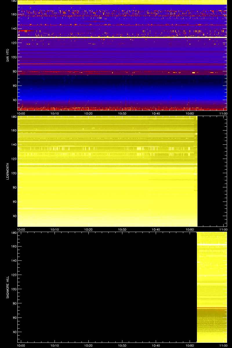Viewport: 232px width, 348px height.
Task: Select the 10:20 tick under San Vito plot
Action: click(88, 113)
